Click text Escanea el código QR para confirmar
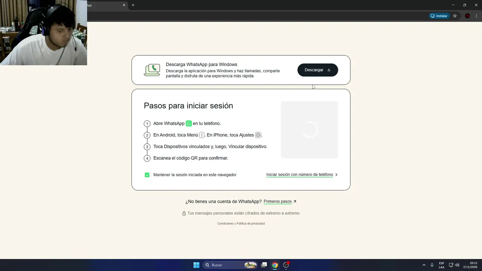 tap(191, 158)
